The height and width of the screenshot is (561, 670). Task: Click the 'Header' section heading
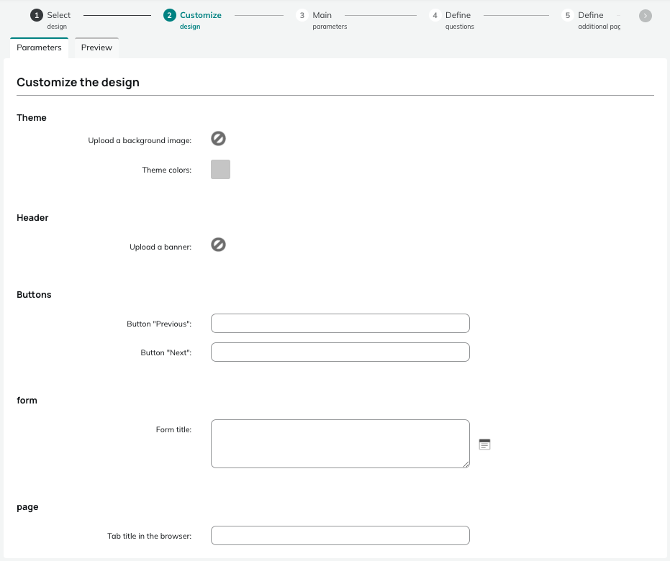pyautogui.click(x=32, y=218)
